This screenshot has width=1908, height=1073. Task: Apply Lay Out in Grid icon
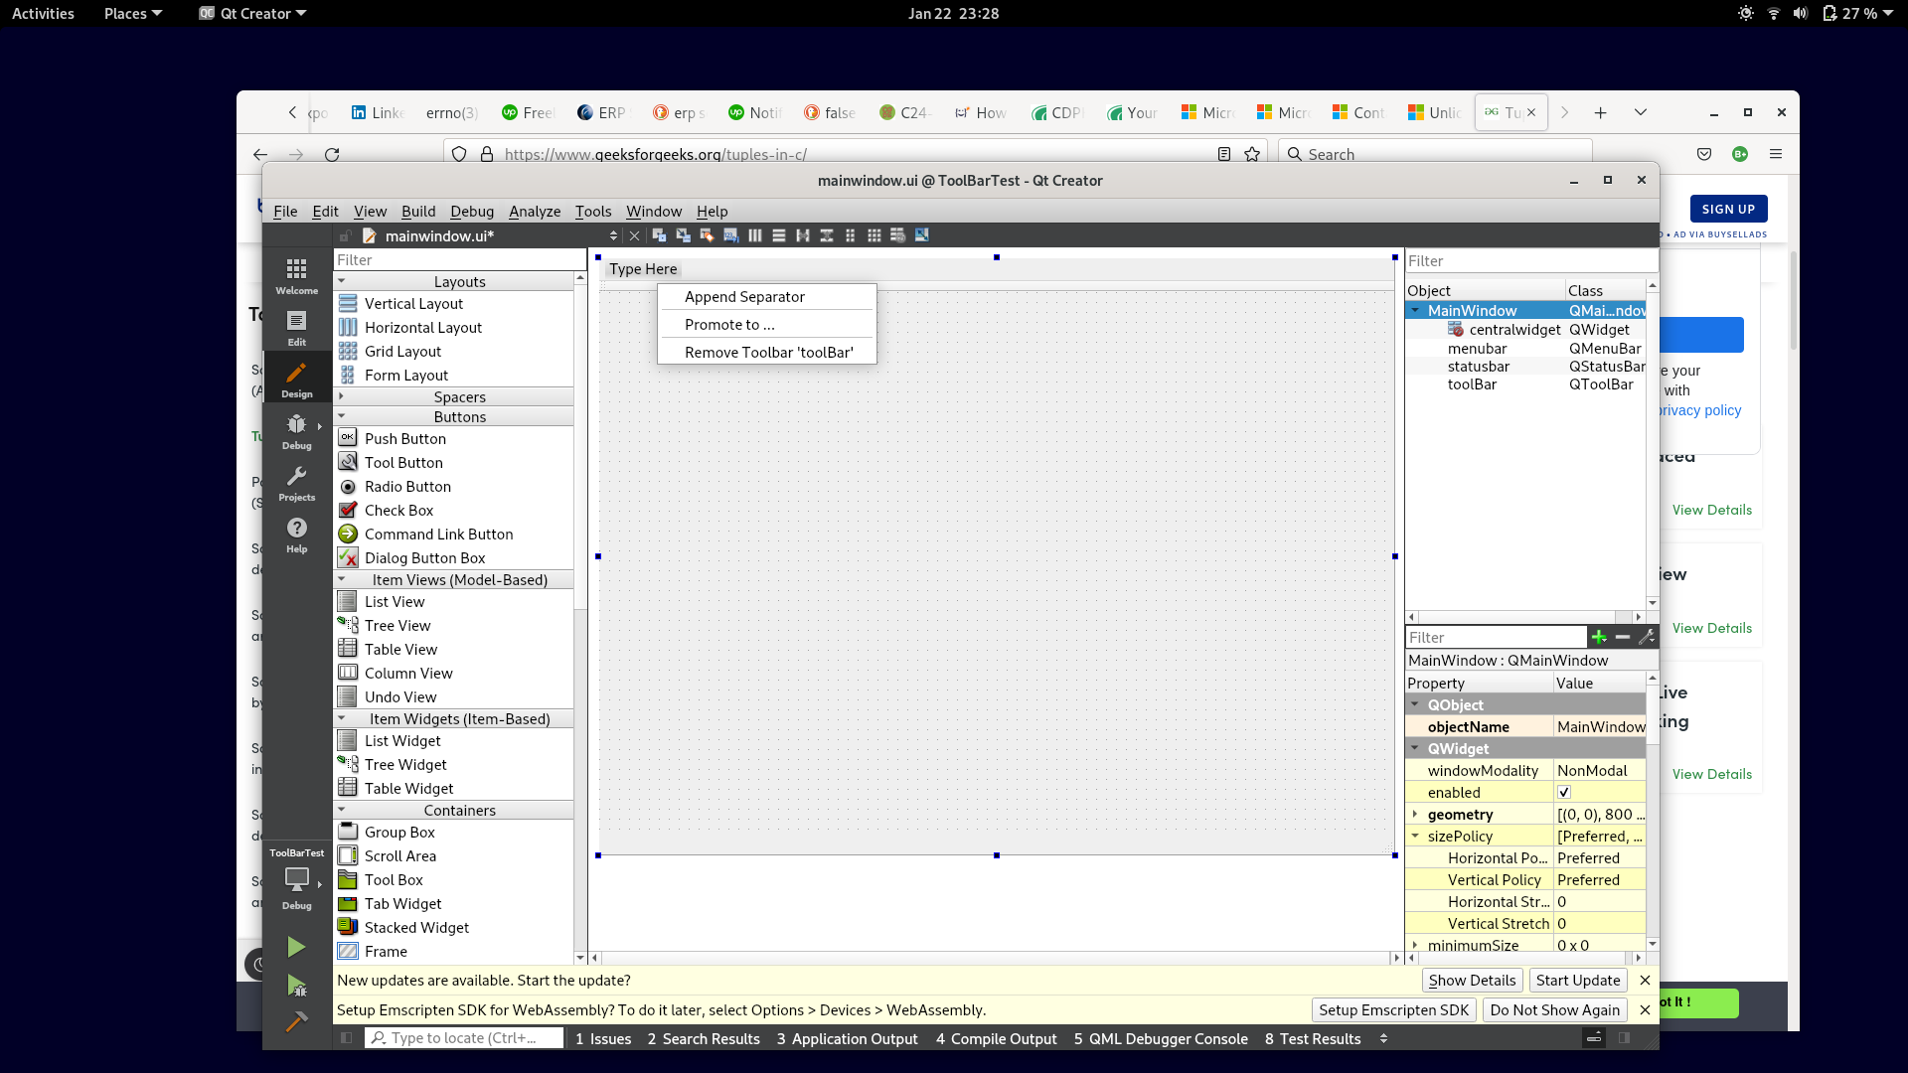coord(874,235)
